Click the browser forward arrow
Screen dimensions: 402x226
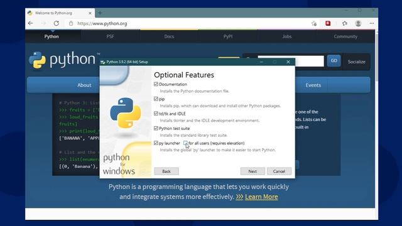(x=43, y=23)
